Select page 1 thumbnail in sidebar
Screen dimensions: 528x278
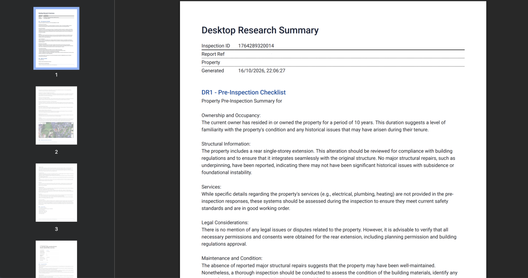pos(56,38)
